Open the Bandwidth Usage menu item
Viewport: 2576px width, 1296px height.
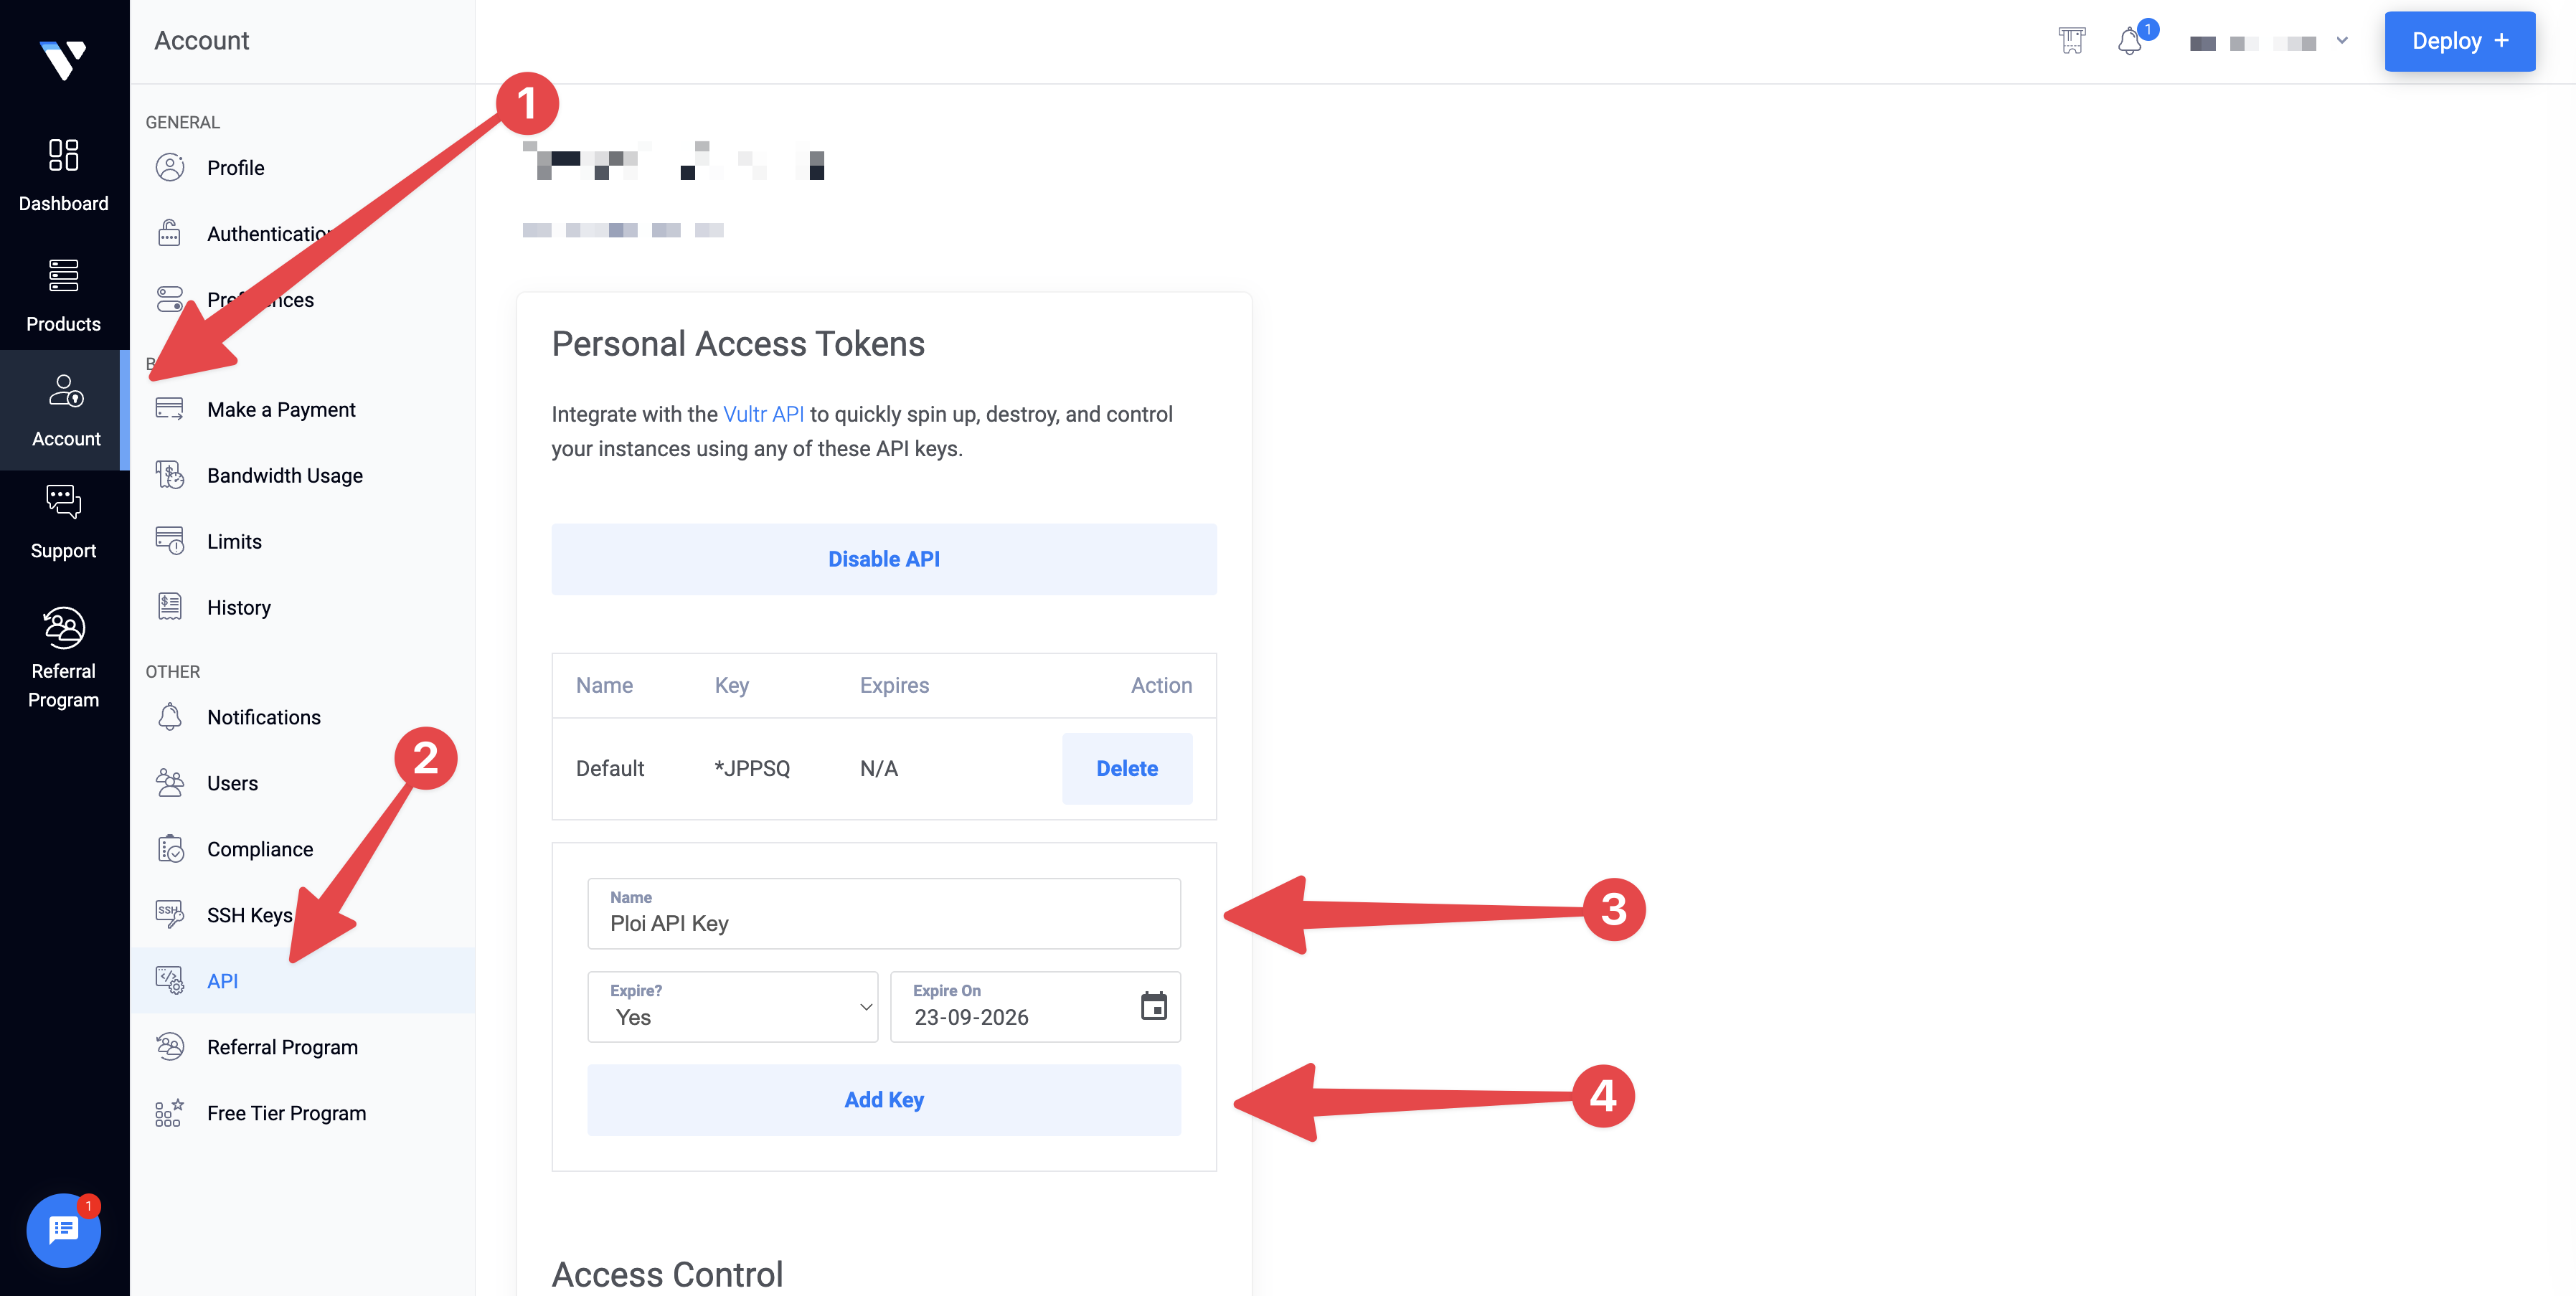tap(284, 475)
